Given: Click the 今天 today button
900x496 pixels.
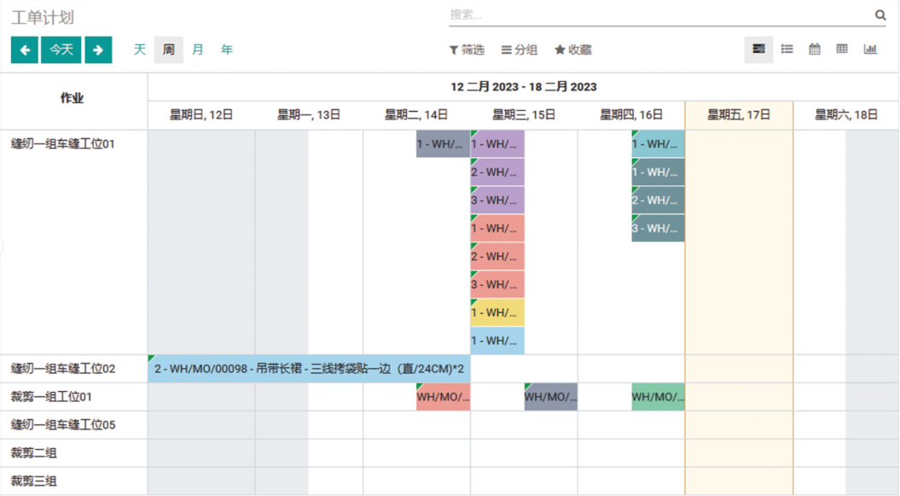Looking at the screenshot, I should pos(61,50).
